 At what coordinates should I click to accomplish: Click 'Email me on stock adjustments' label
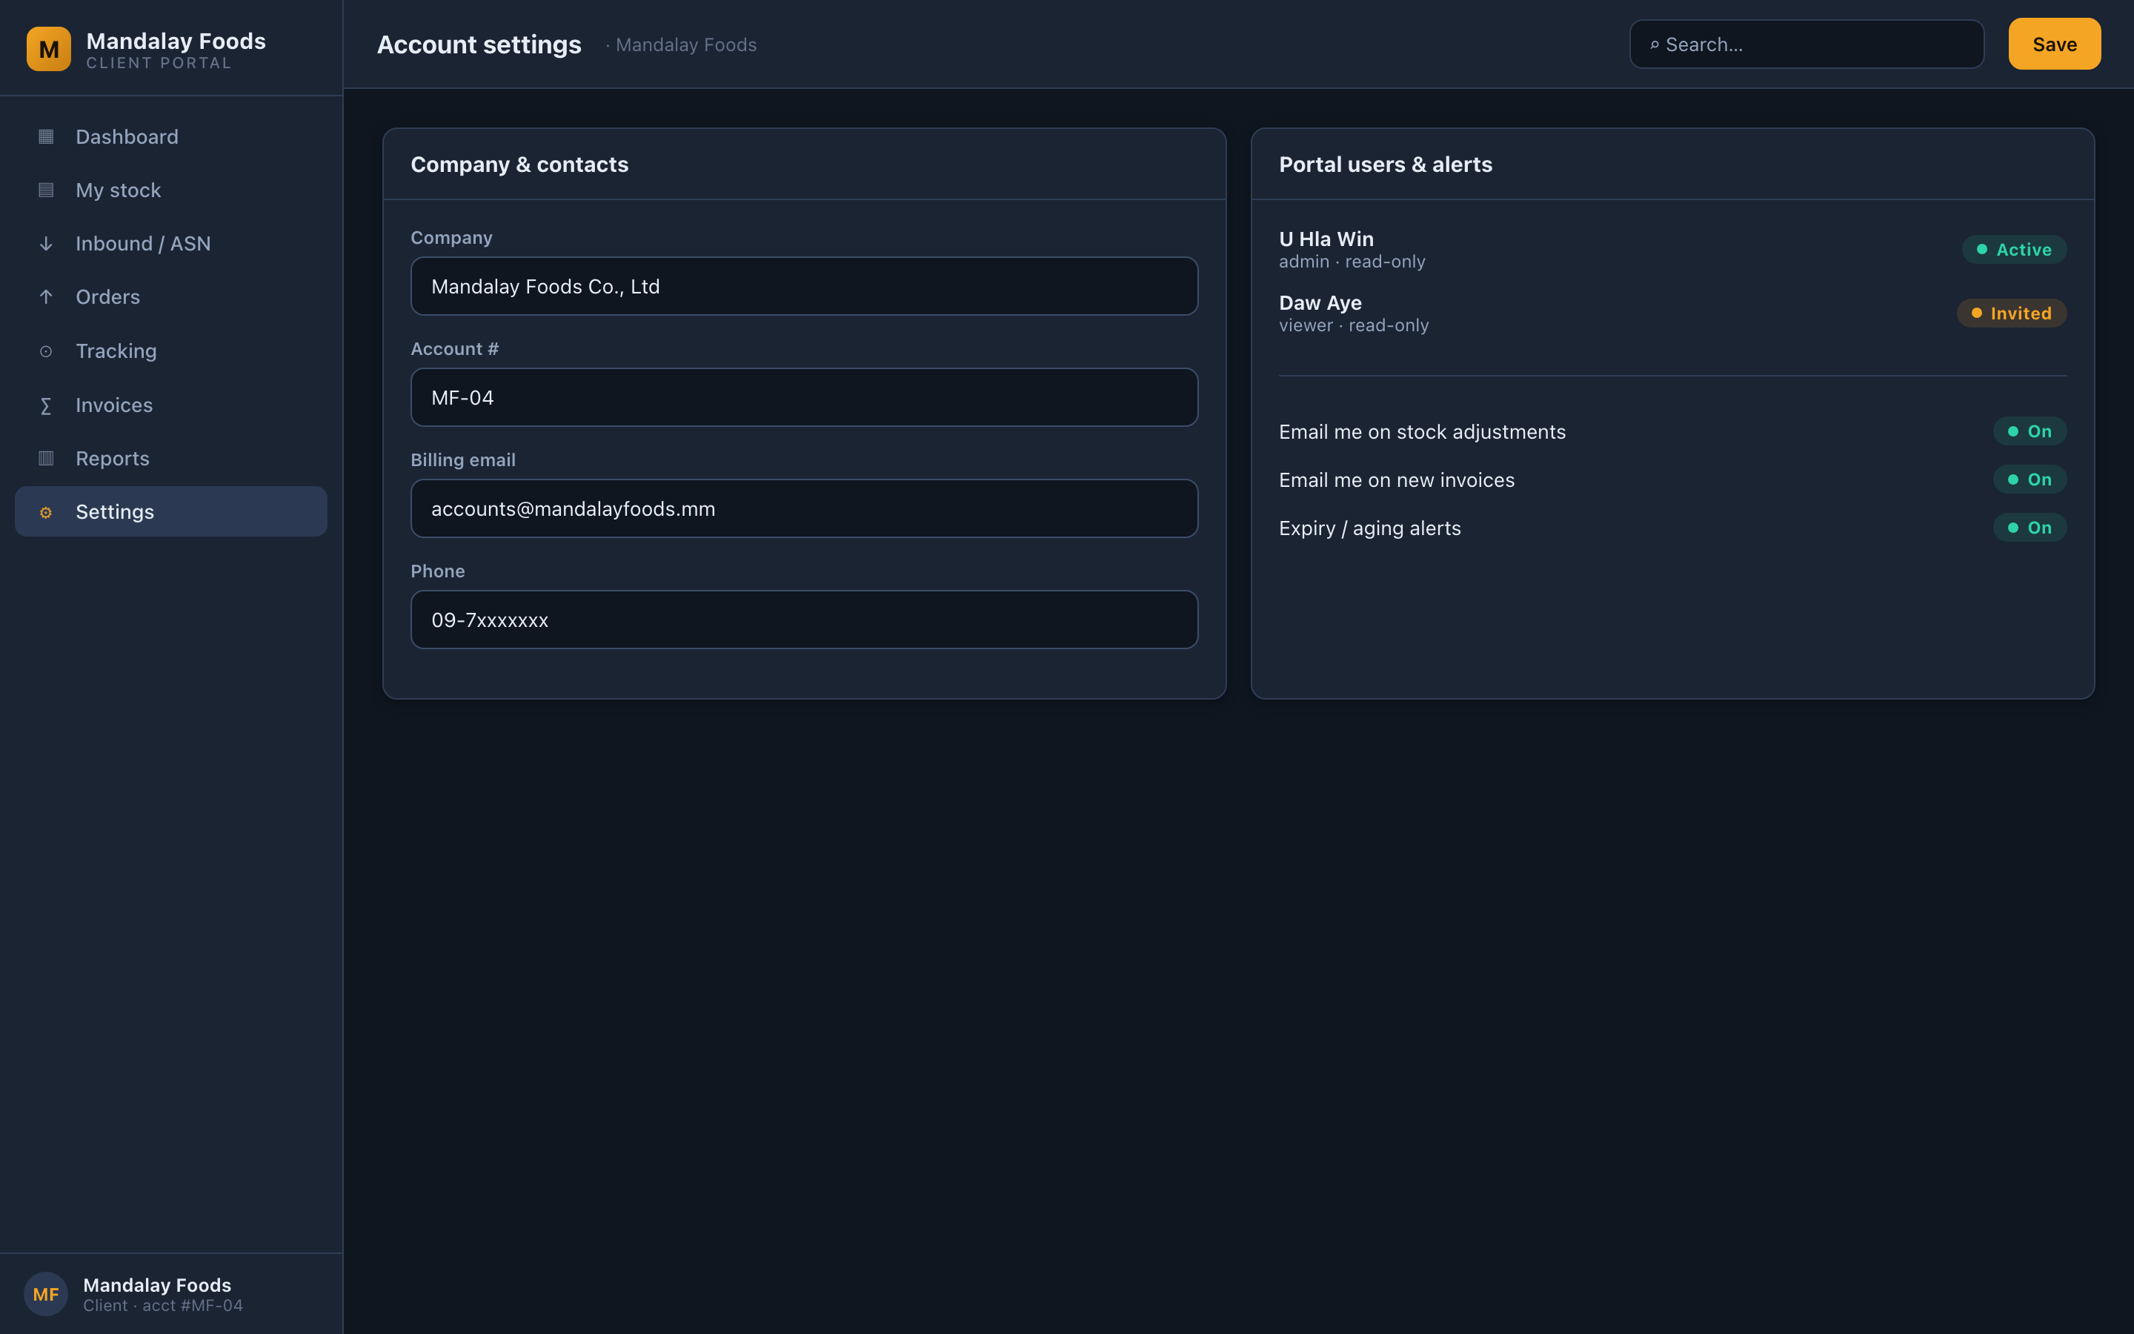point(1423,432)
